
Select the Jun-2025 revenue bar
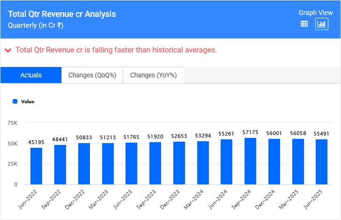tap(322, 162)
